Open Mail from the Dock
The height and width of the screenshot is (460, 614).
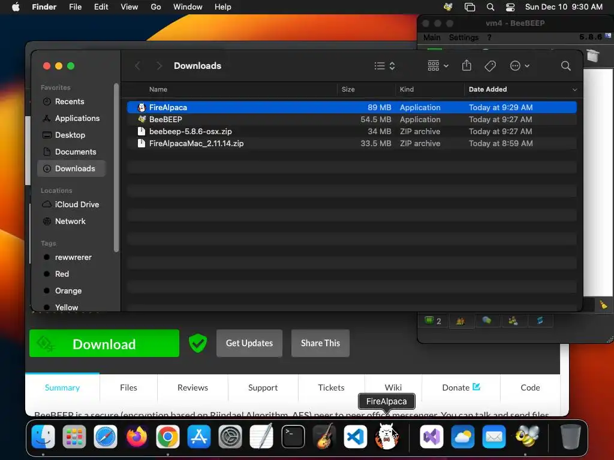494,437
